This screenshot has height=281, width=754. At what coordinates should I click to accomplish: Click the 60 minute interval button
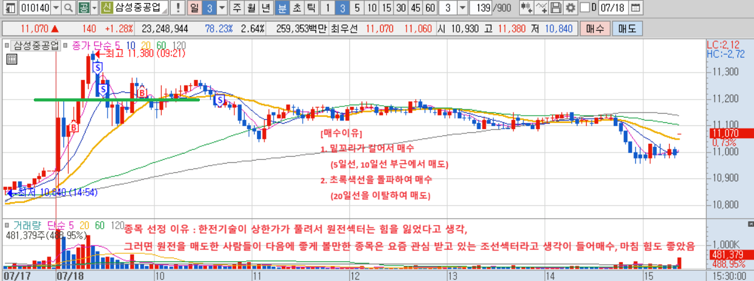pos(430,8)
